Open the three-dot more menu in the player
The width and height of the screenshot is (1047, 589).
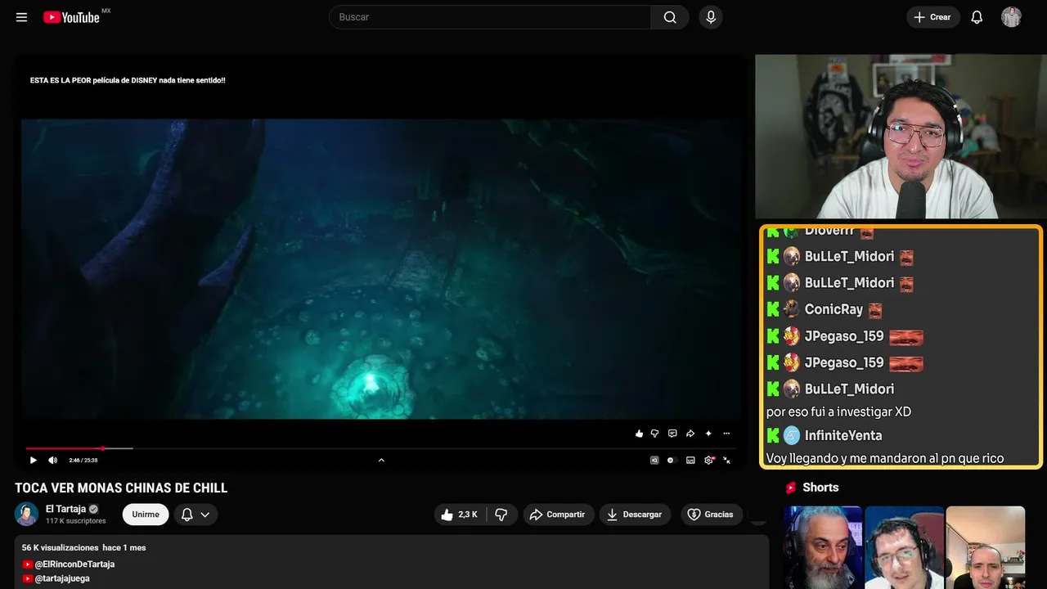(x=726, y=434)
